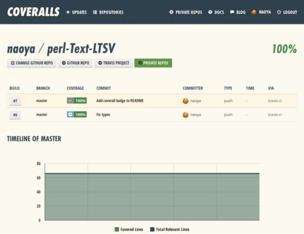
Task: Open the Travis Project button
Action: (114, 63)
